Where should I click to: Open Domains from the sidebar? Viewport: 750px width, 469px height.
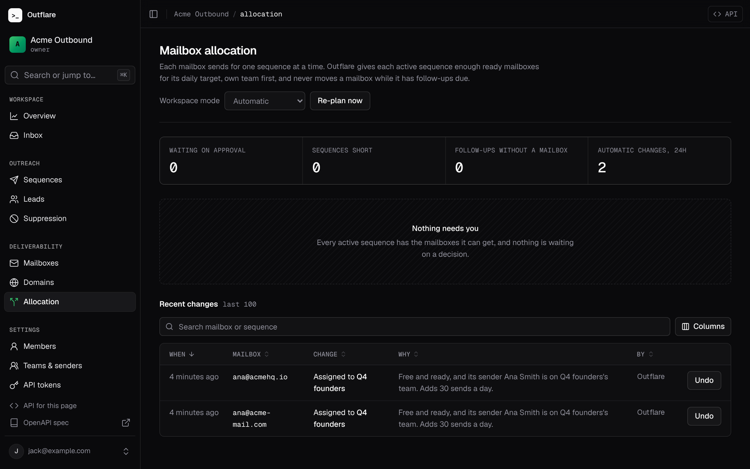(x=70, y=283)
